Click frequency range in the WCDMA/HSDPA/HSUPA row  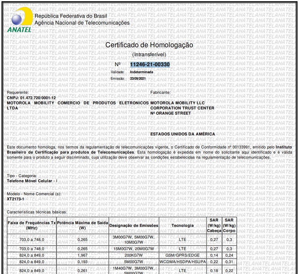32,262
